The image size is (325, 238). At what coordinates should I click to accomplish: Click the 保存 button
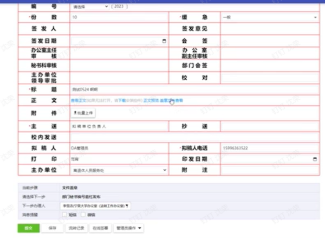(52, 228)
